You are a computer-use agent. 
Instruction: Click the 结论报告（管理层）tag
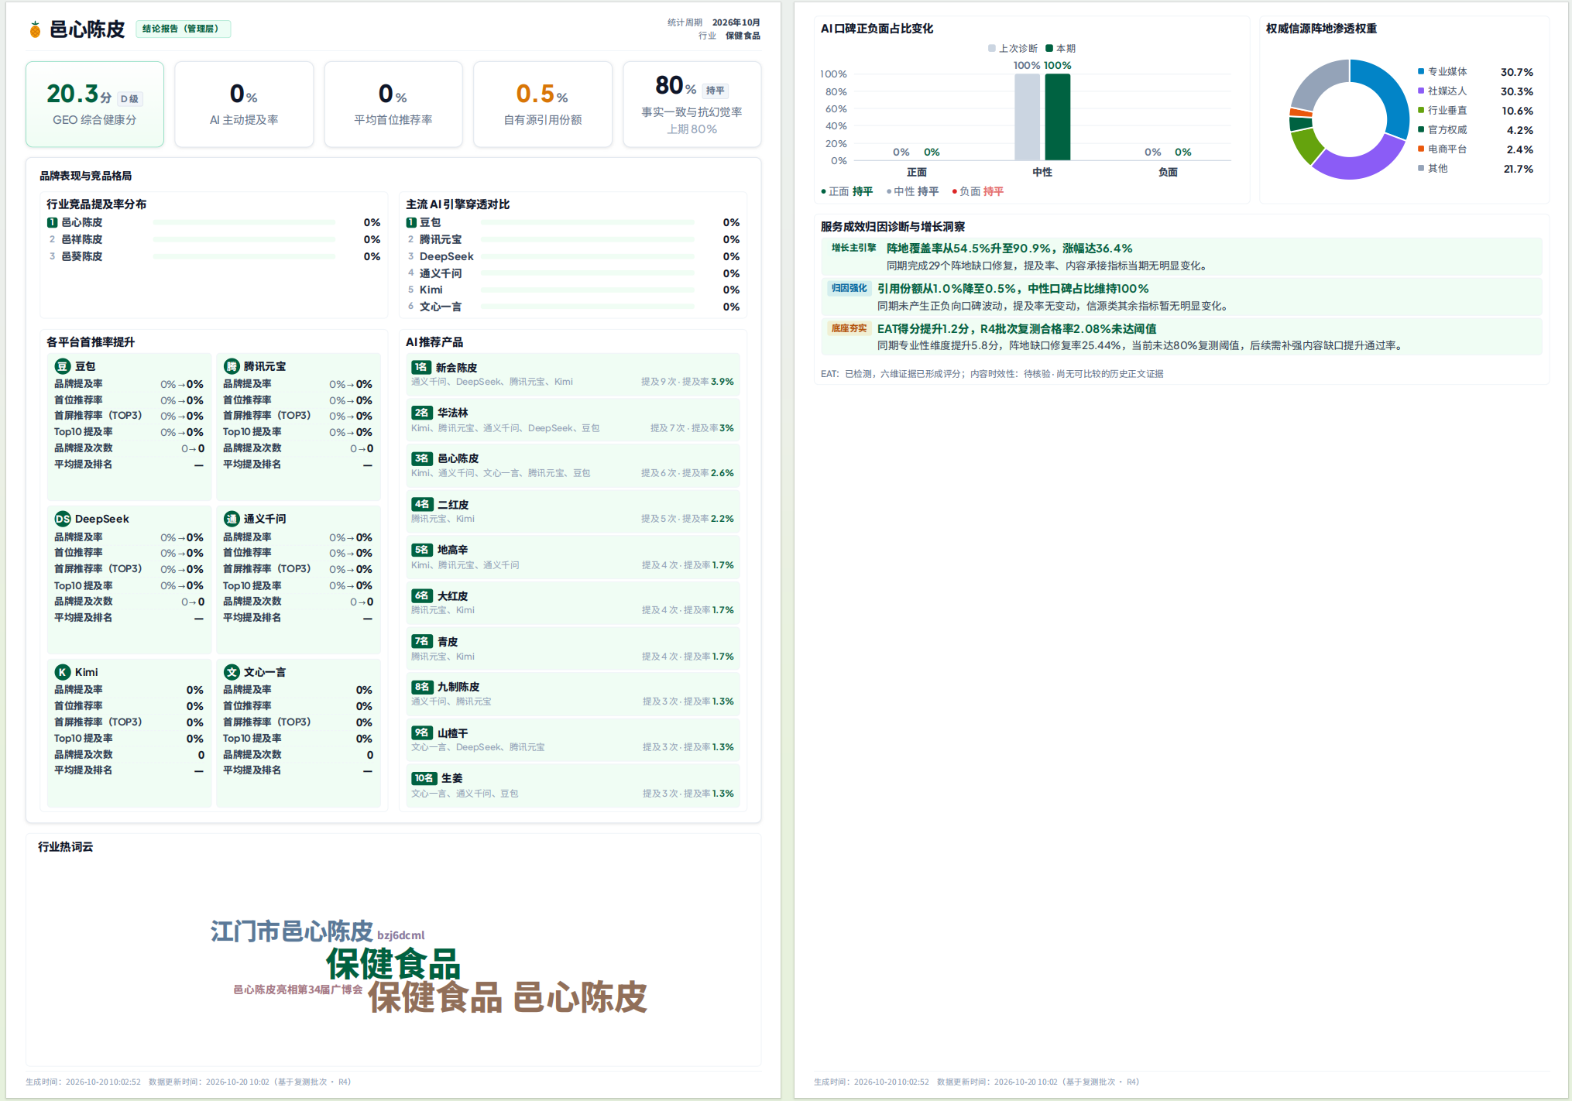tap(184, 29)
